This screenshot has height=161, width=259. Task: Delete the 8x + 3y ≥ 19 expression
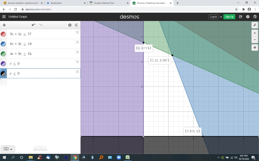point(77,42)
